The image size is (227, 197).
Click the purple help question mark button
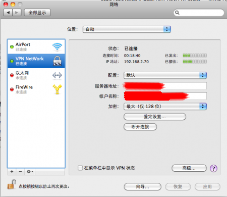tap(213, 168)
